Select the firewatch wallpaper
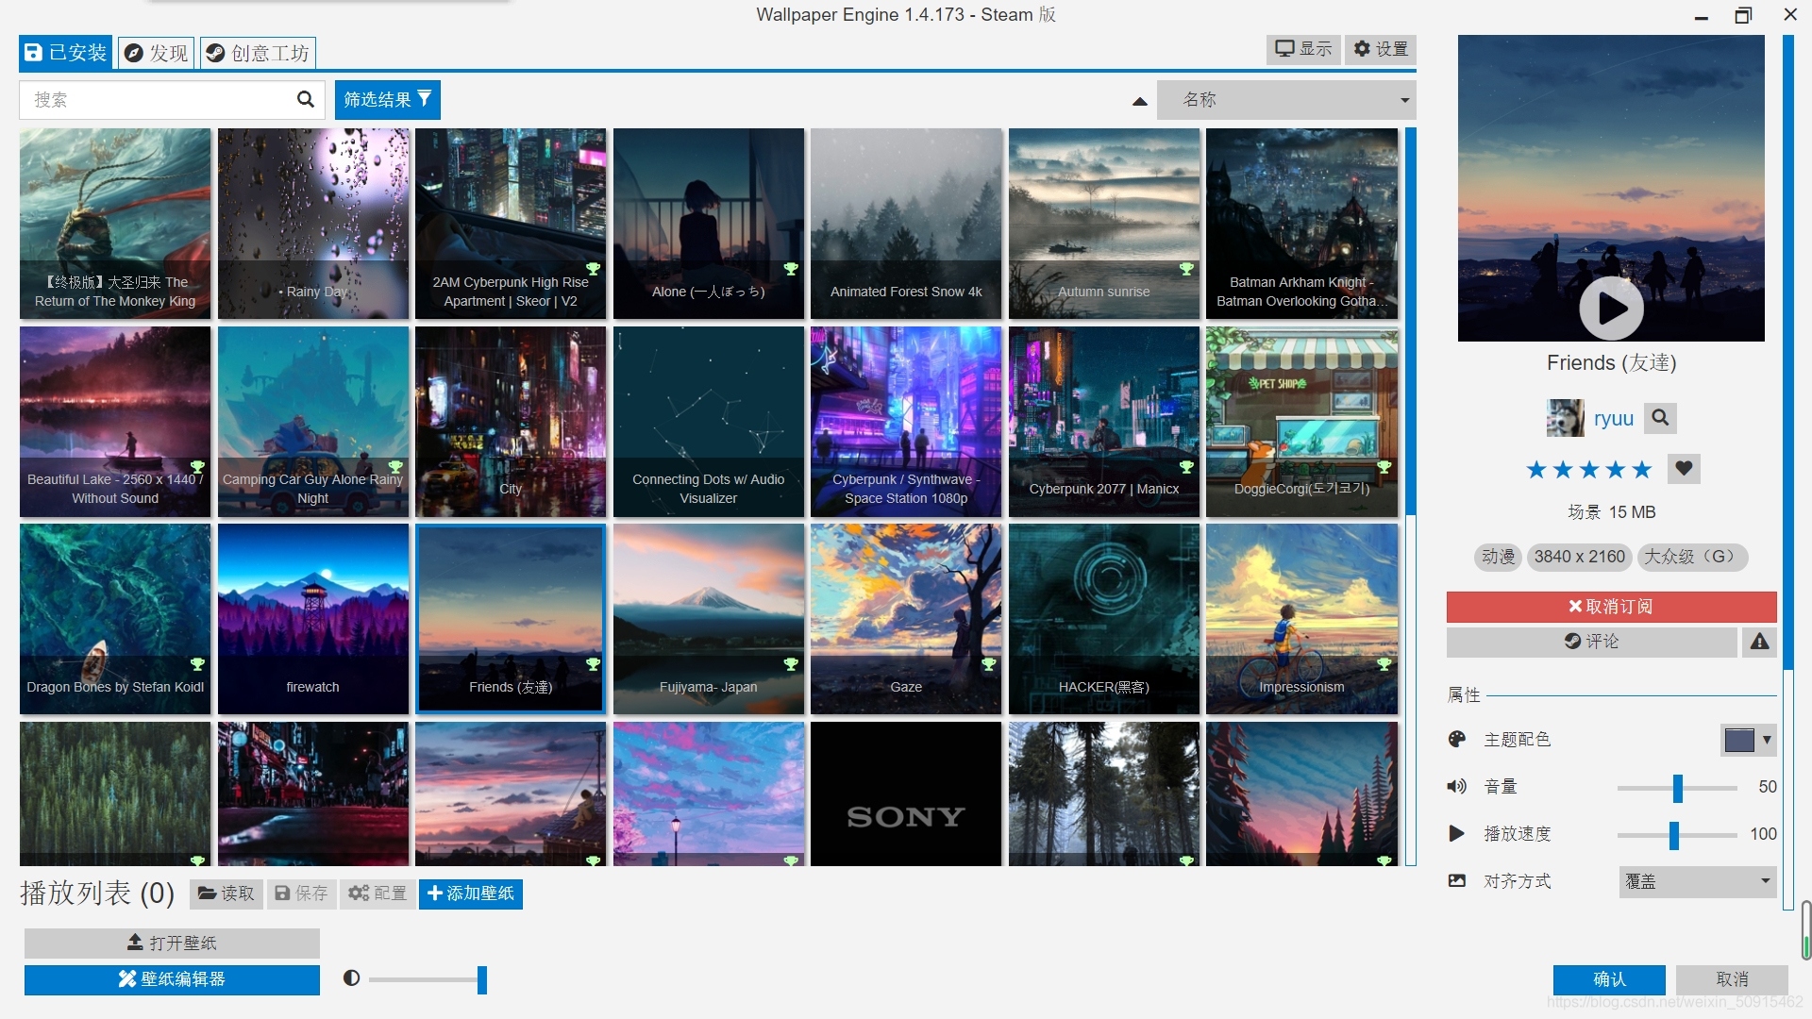The height and width of the screenshot is (1019, 1812). click(x=313, y=619)
